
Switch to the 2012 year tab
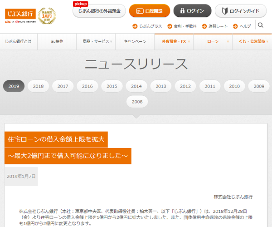185,86
